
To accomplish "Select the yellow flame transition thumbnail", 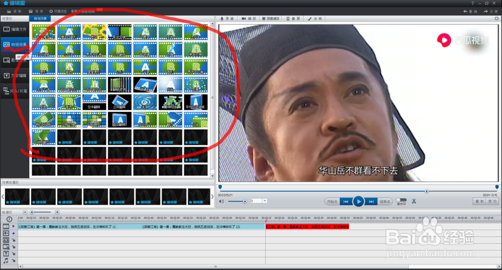I will tap(94, 32).
